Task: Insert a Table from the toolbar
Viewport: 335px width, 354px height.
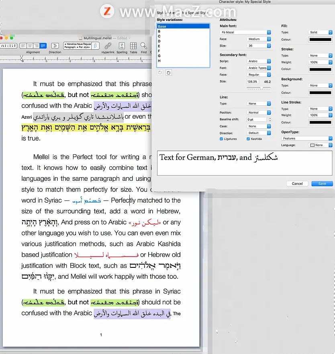Action: point(133,46)
